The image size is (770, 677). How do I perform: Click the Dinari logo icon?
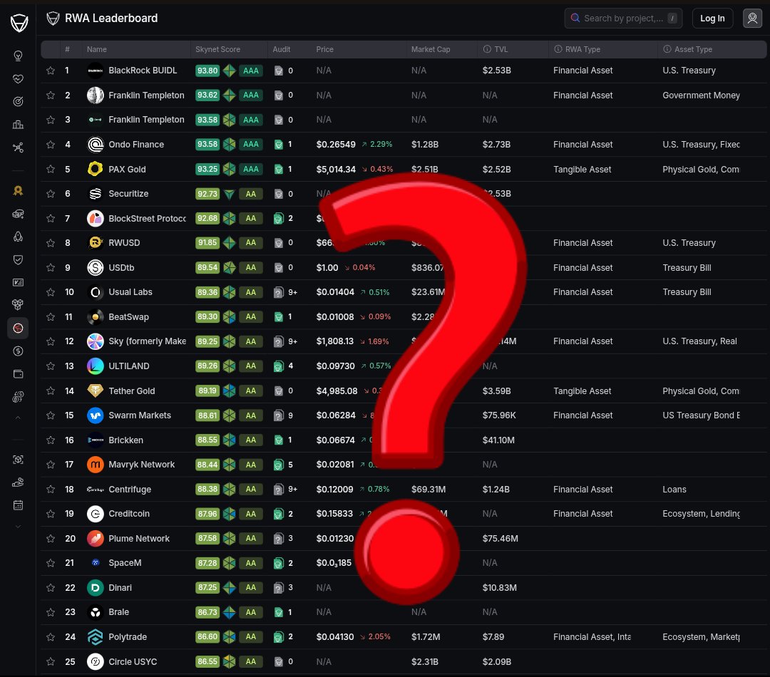tap(96, 588)
